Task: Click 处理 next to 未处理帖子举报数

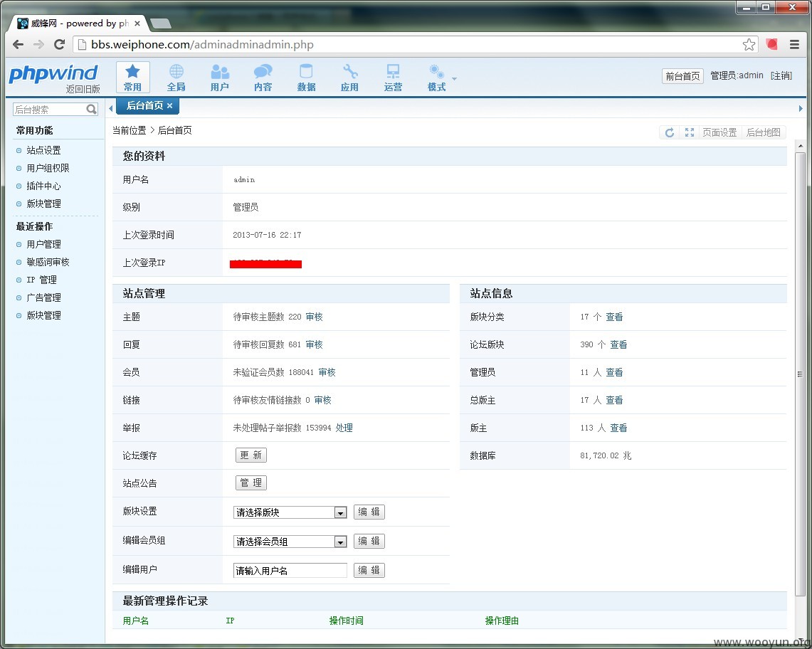Action: coord(344,428)
